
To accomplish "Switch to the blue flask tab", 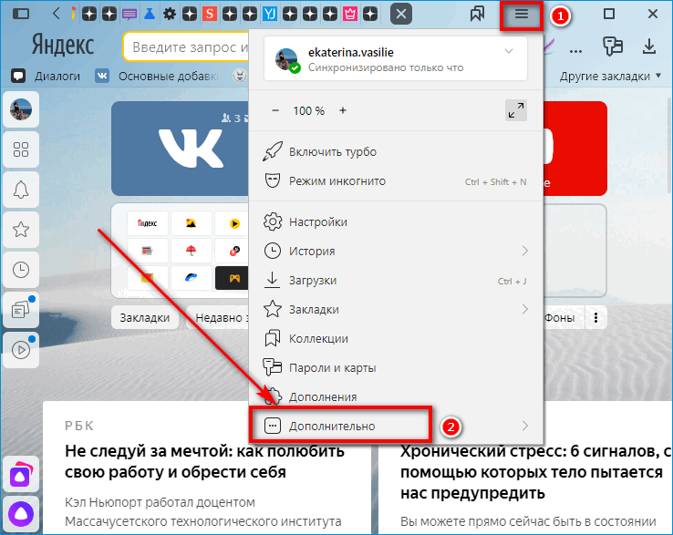I will tap(150, 15).
